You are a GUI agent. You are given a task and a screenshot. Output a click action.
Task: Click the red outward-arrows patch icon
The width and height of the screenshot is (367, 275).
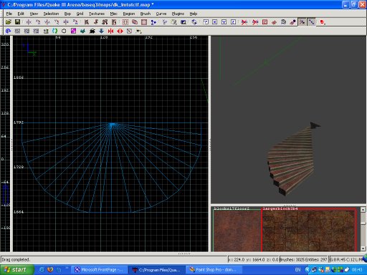120,31
